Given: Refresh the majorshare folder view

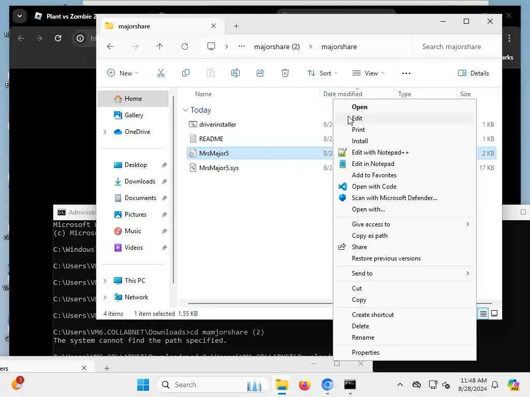Looking at the screenshot, I should click(x=185, y=47).
